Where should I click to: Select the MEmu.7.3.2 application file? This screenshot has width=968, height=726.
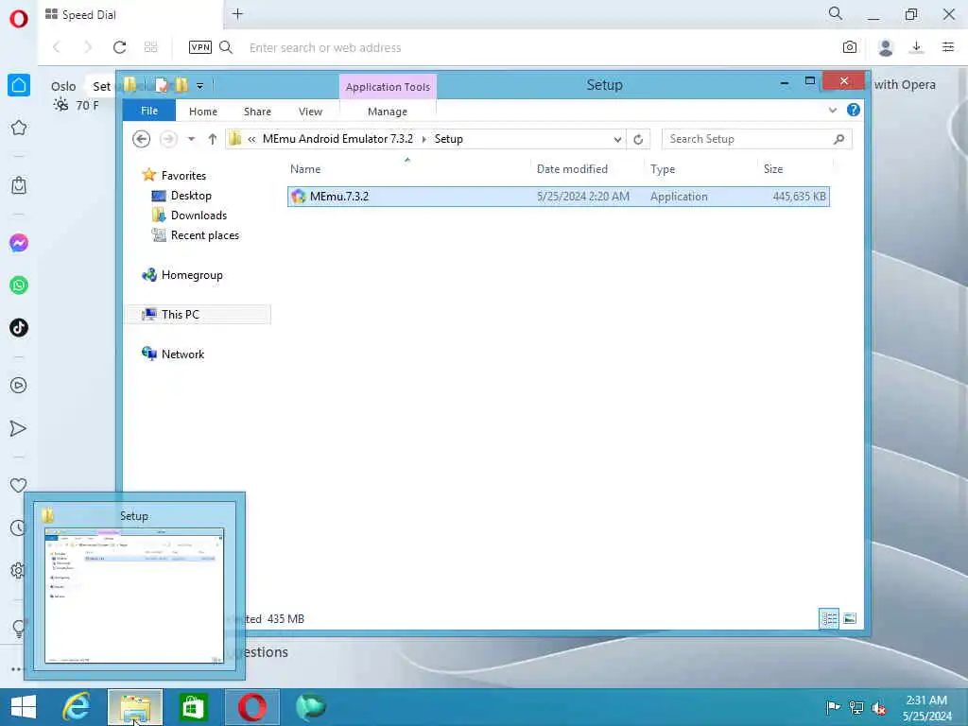click(x=558, y=197)
